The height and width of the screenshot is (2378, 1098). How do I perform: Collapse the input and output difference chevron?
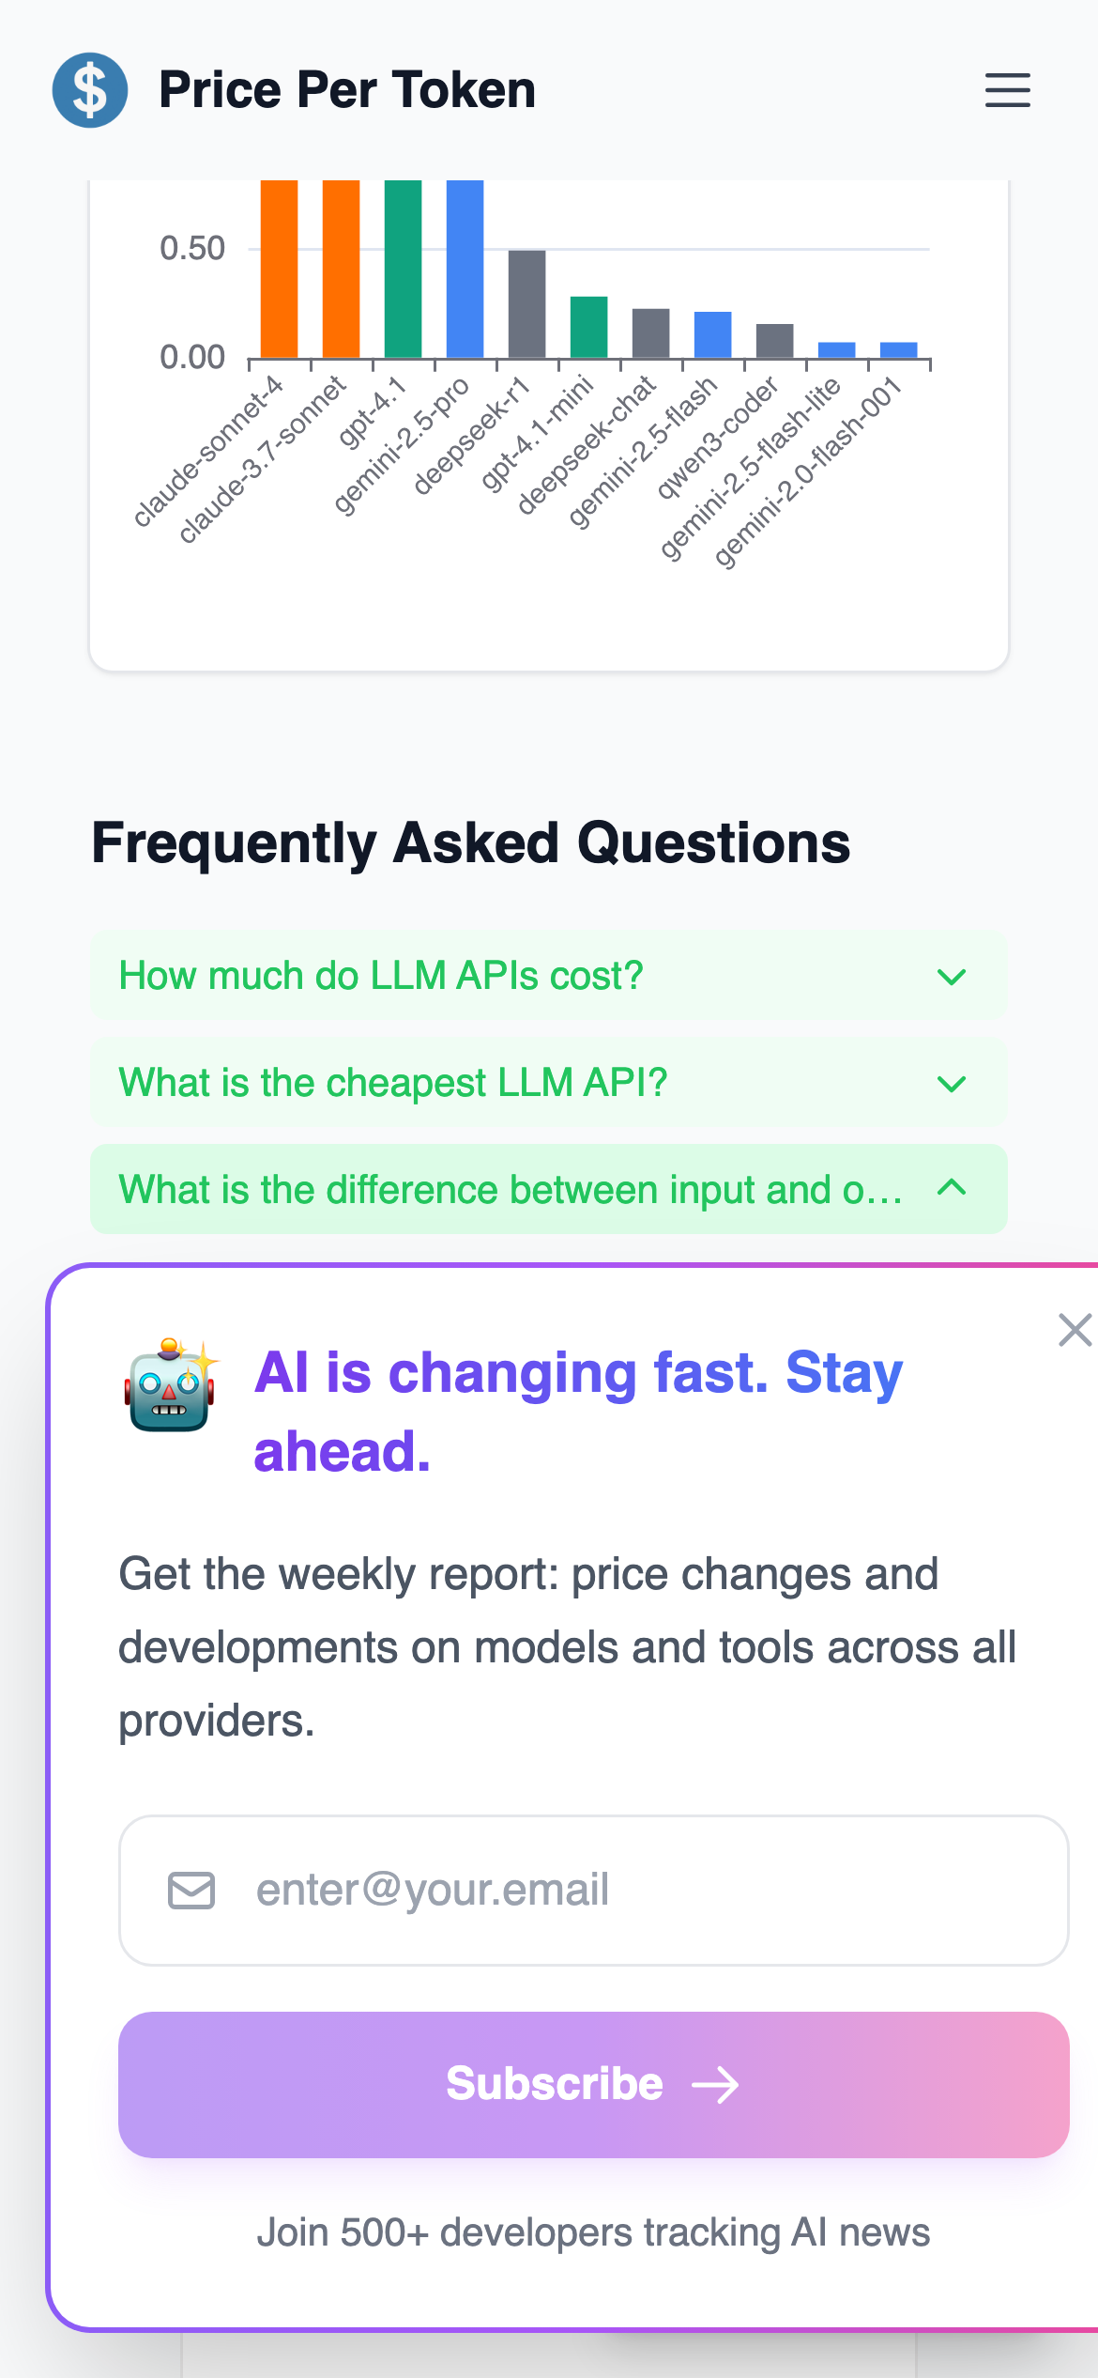[x=952, y=1188]
